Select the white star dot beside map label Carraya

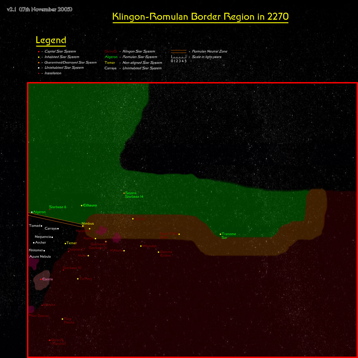coord(58,229)
